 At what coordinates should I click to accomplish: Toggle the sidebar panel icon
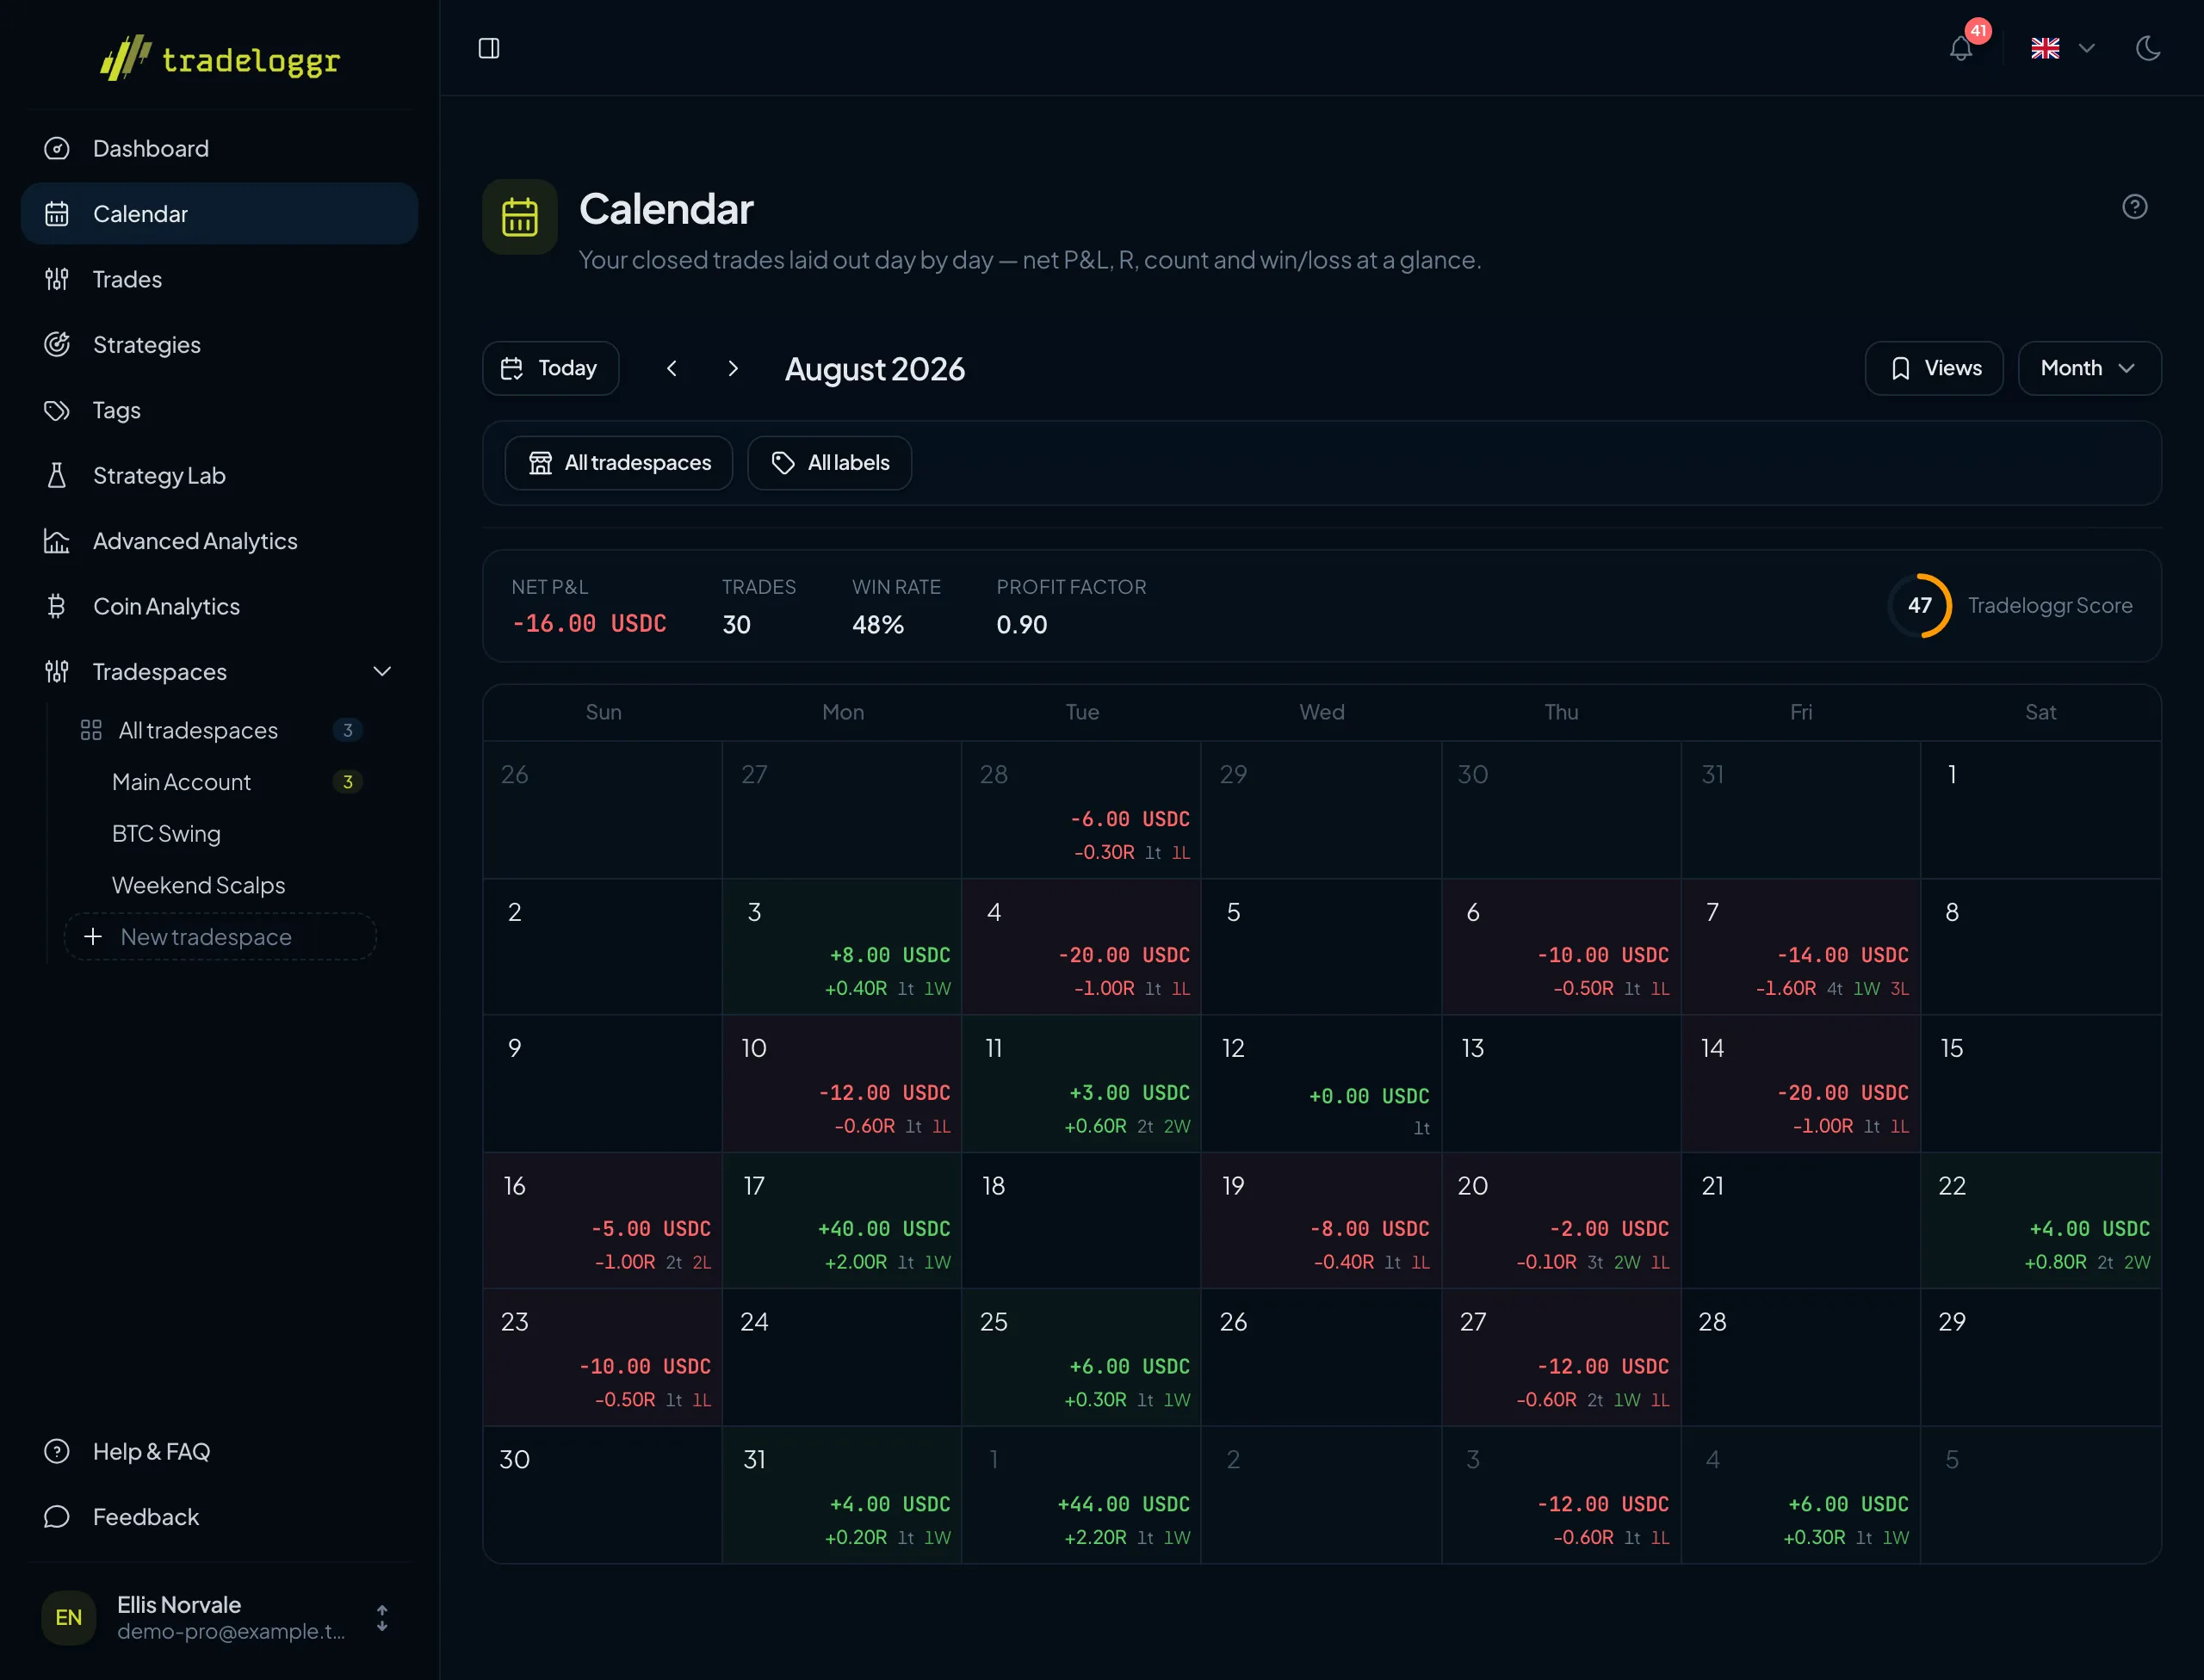(x=488, y=48)
